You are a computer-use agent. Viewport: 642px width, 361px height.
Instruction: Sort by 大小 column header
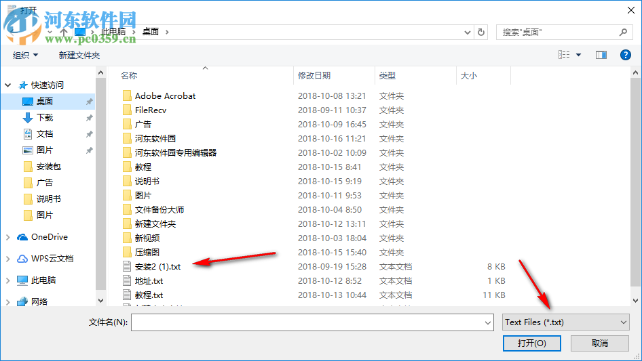[x=469, y=76]
